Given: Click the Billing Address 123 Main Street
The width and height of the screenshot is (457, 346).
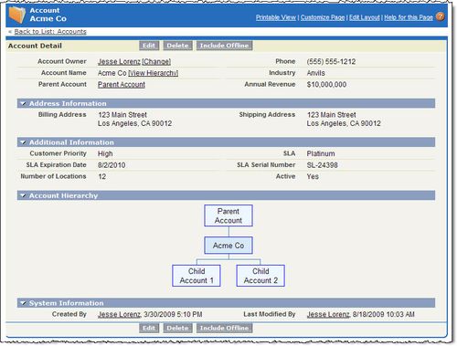Looking at the screenshot, I should click(x=122, y=115).
